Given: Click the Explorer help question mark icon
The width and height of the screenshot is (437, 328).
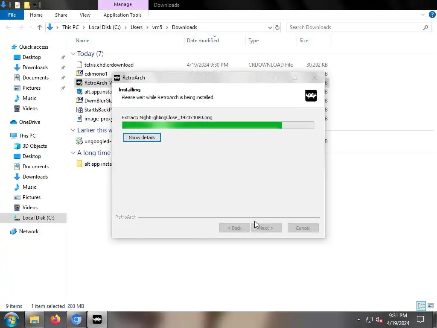Looking at the screenshot, I should pos(432,15).
